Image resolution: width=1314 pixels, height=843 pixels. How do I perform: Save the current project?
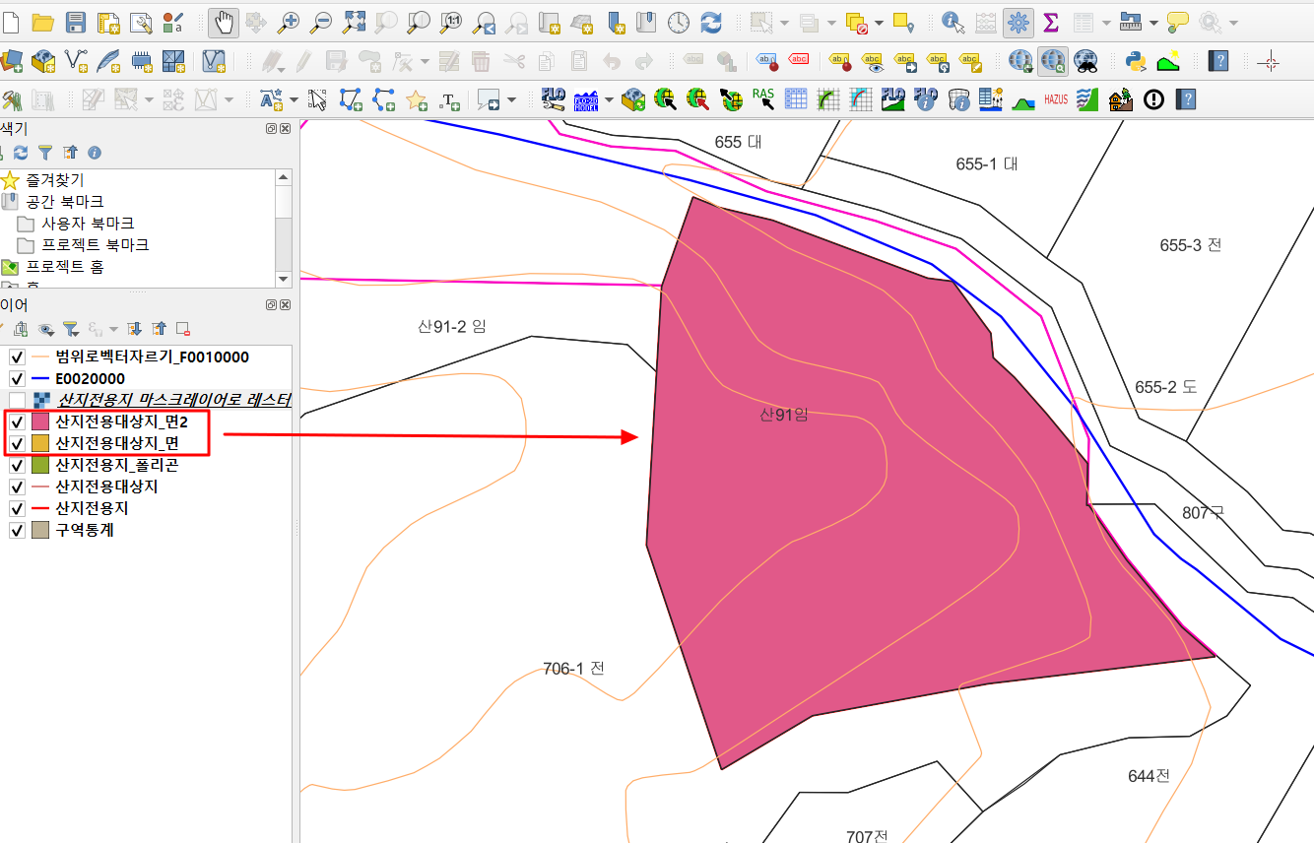click(x=76, y=22)
